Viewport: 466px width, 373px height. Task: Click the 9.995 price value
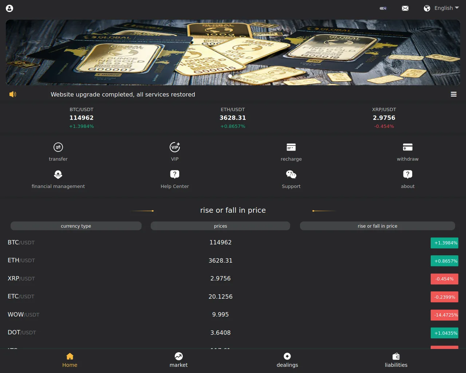click(x=221, y=314)
